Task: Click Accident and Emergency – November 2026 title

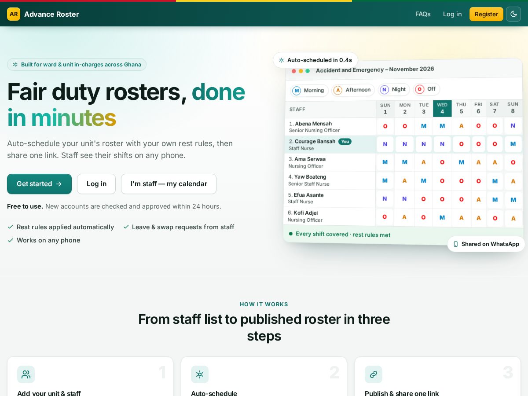Action: pos(375,70)
